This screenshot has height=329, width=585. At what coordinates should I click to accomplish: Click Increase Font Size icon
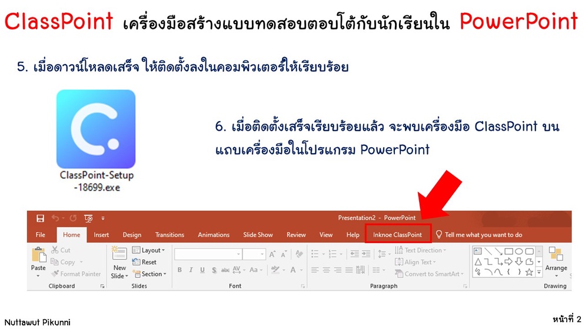click(272, 254)
